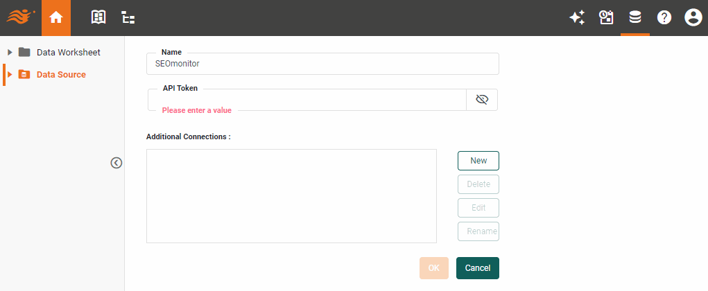The width and height of the screenshot is (708, 291).
Task: Expand the Data Worksheet tree arrow
Action: pos(10,52)
